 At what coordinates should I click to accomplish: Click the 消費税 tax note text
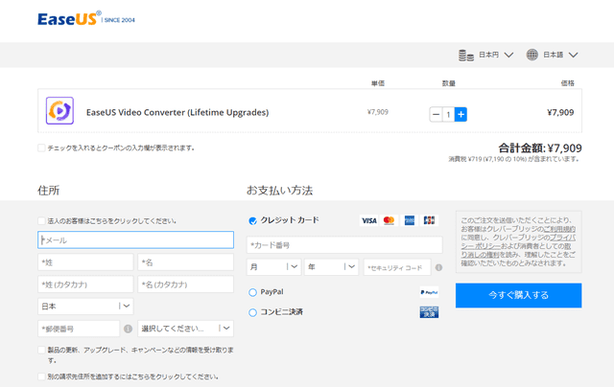[x=514, y=159]
